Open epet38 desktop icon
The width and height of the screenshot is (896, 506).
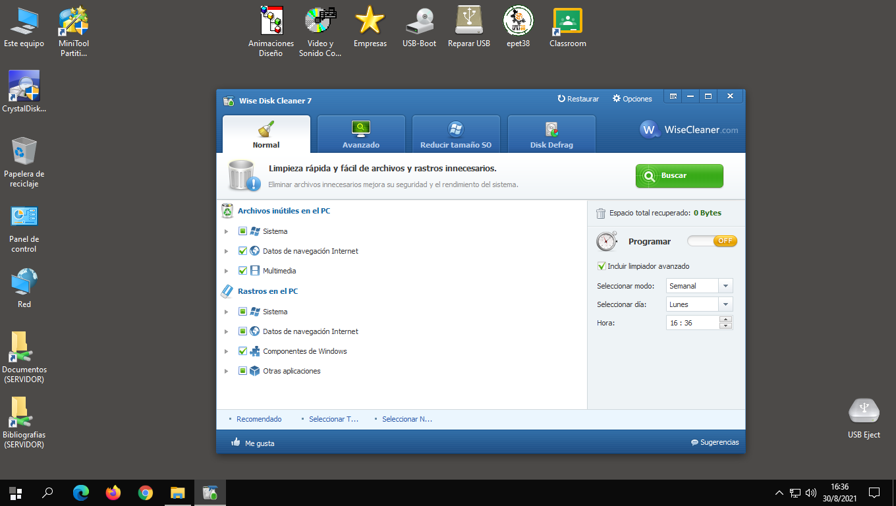(518, 28)
